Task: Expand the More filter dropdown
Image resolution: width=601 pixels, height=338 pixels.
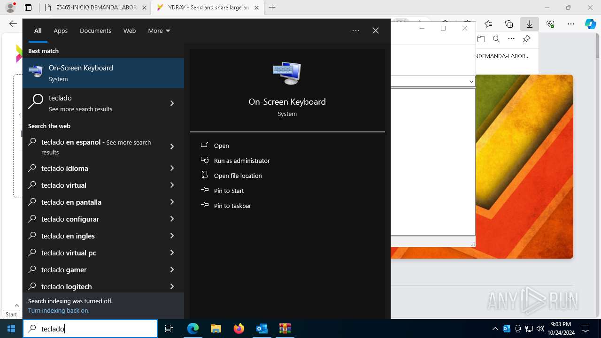Action: [x=159, y=31]
